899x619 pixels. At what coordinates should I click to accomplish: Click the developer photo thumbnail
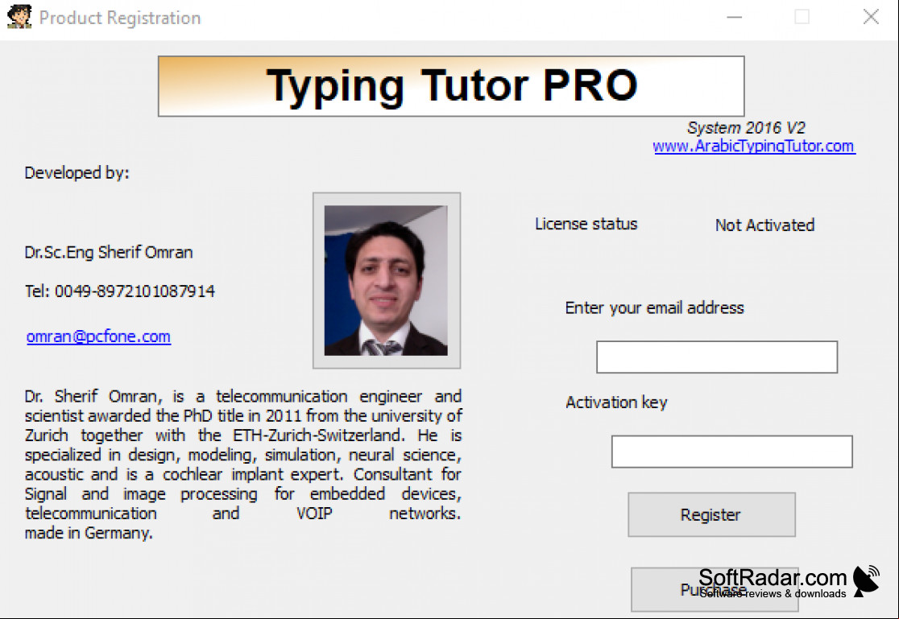(x=387, y=280)
